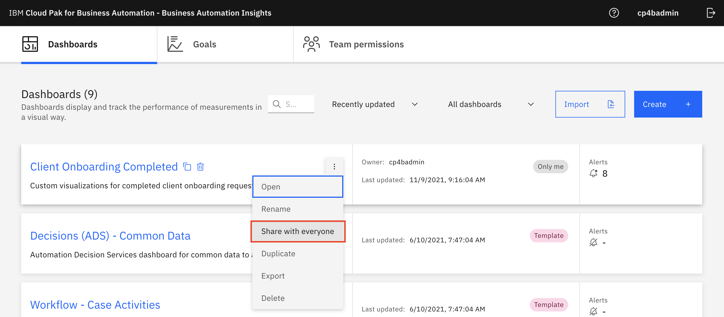Click the duplicate icon beside Client Onboarding Completed
Screen dimensions: 724x317
click(187, 167)
